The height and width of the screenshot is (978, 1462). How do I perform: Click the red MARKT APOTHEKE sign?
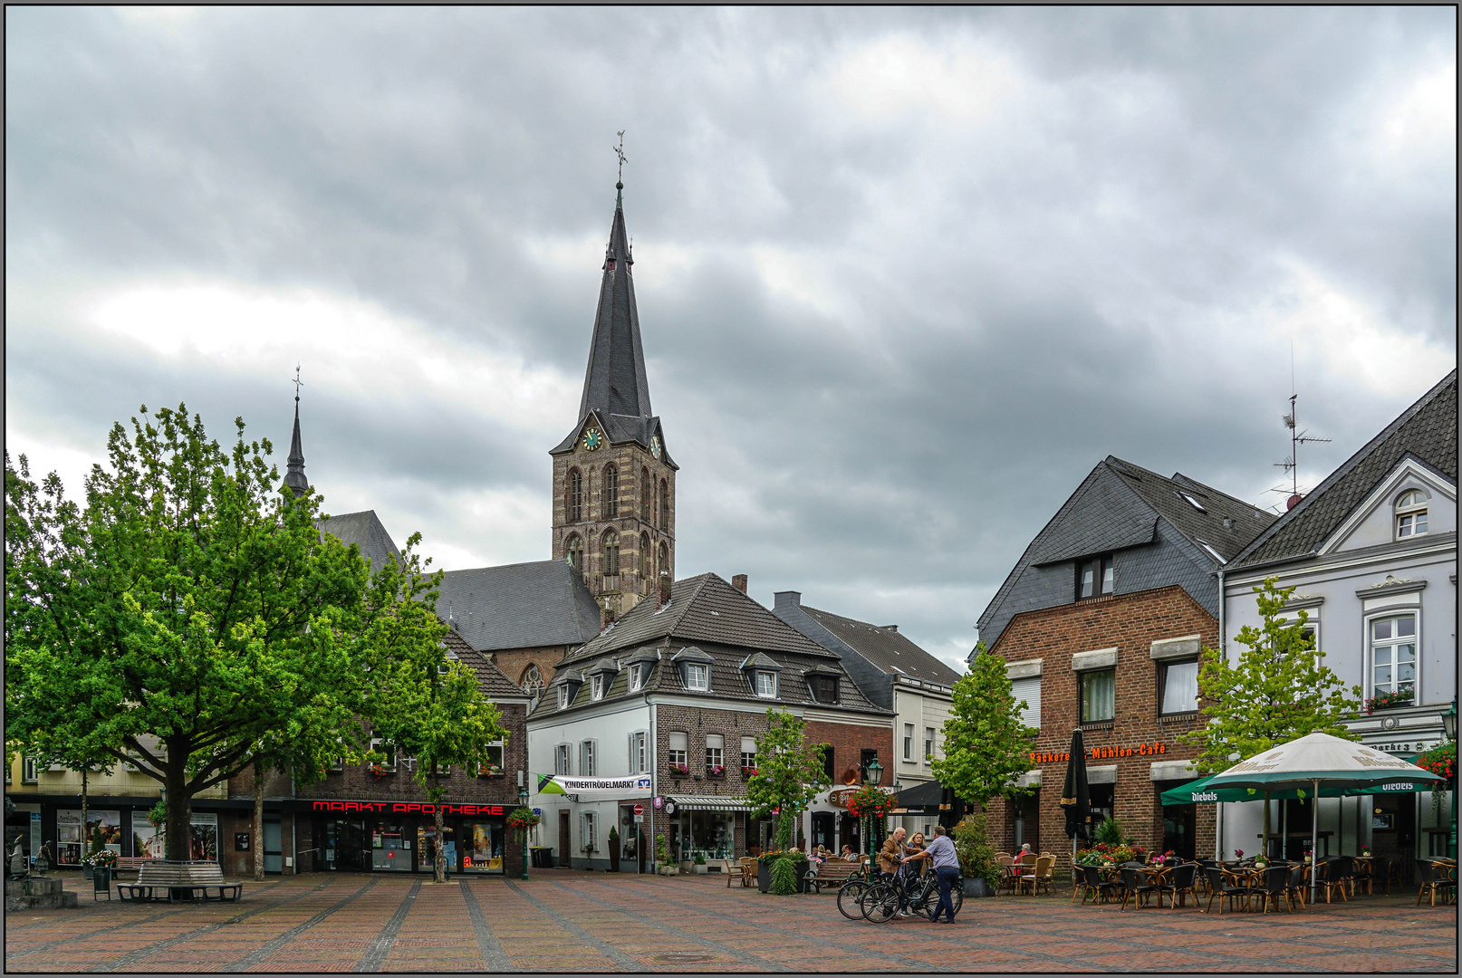coord(408,807)
